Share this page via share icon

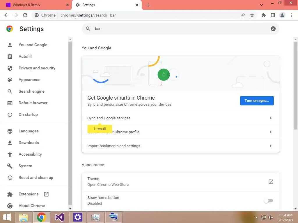click(243, 15)
